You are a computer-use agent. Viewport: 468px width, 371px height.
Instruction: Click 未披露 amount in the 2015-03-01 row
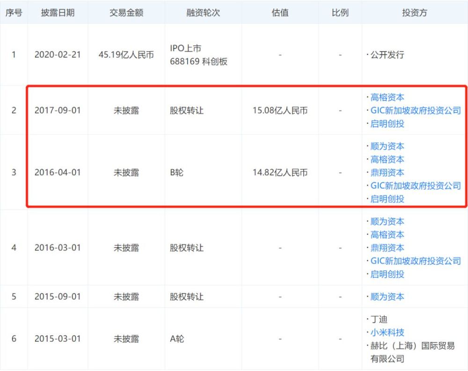point(126,339)
